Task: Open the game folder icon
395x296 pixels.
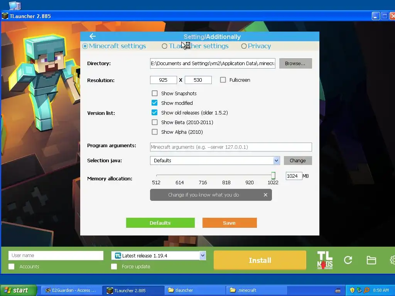Action: tap(371, 260)
